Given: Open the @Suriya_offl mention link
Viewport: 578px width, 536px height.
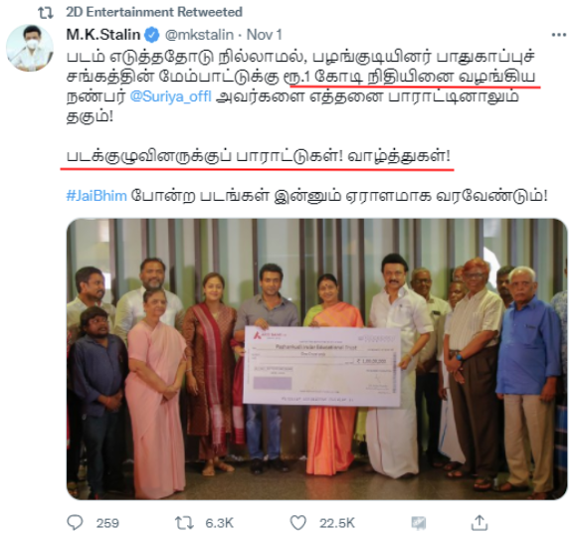Looking at the screenshot, I should click(171, 96).
